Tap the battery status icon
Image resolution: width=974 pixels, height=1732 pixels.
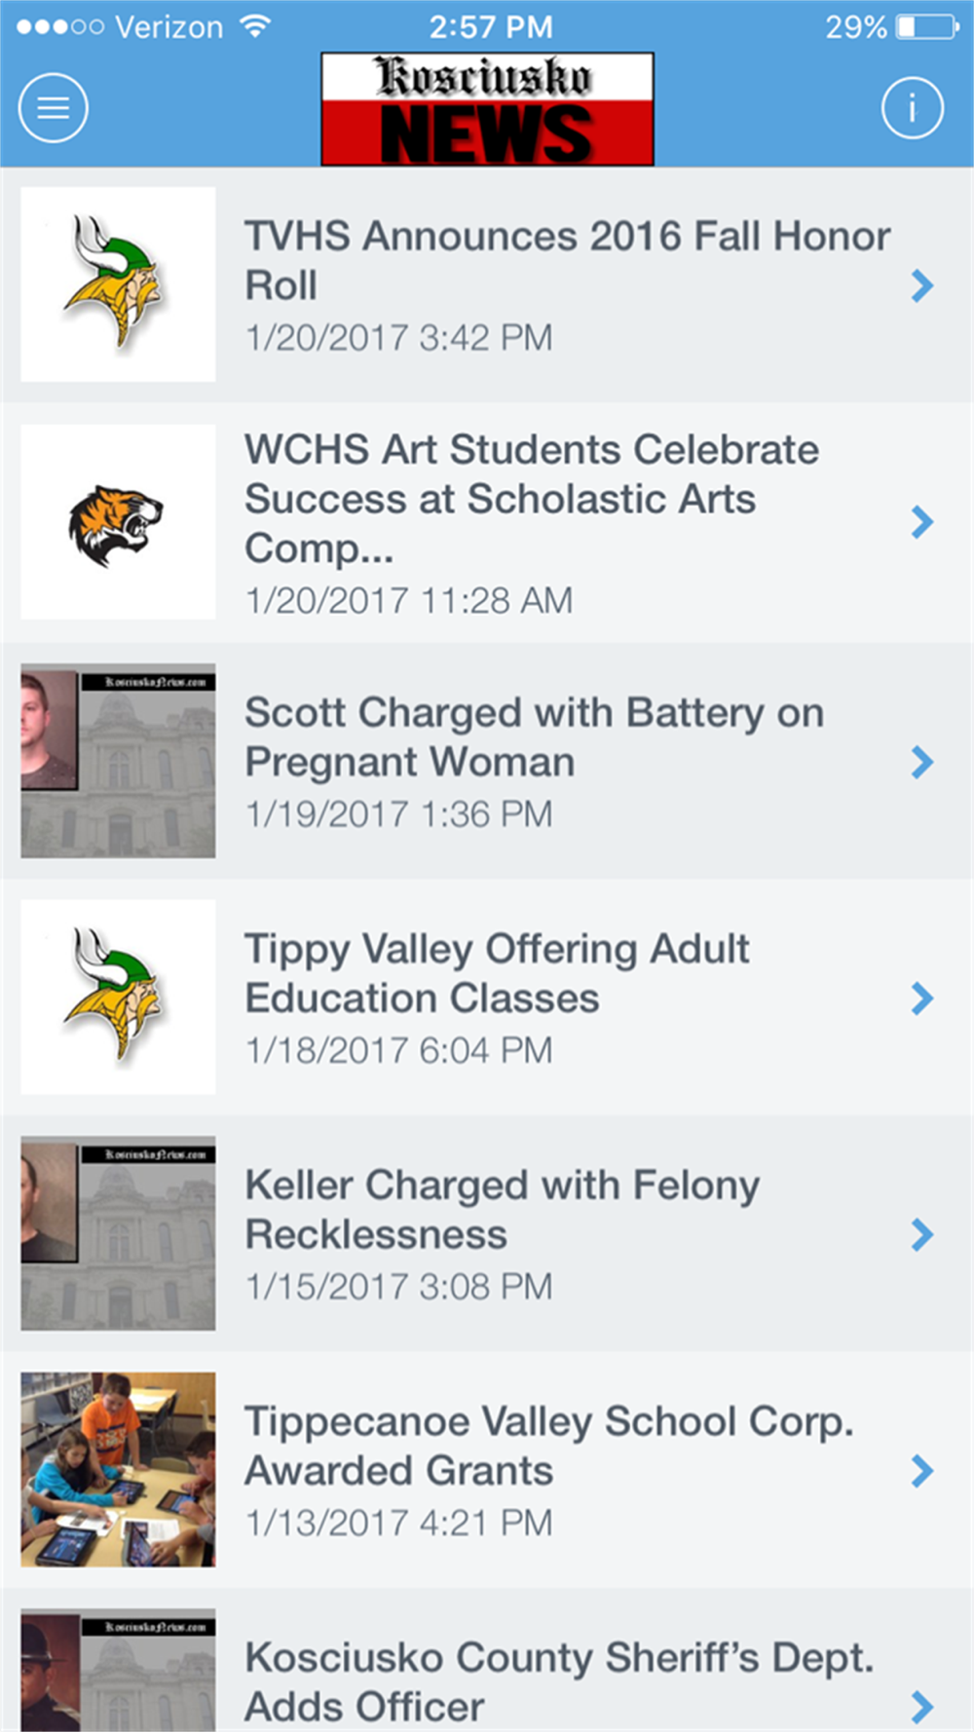pyautogui.click(x=927, y=26)
